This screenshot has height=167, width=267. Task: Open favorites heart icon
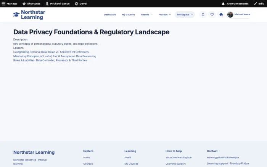(212, 14)
